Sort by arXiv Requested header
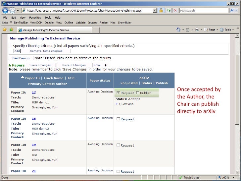This screenshot has height=181, width=241. [129, 83]
